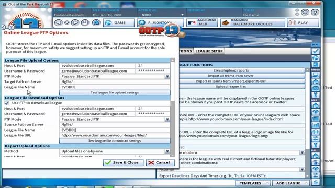The image size is (335, 188).
Task: Click the TEMPLATES button
Action: click(x=253, y=183)
